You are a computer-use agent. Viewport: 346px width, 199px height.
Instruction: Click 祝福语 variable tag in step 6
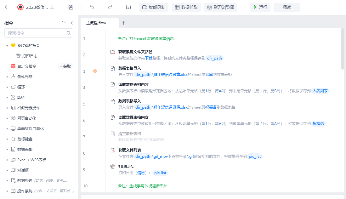pyautogui.click(x=318, y=123)
